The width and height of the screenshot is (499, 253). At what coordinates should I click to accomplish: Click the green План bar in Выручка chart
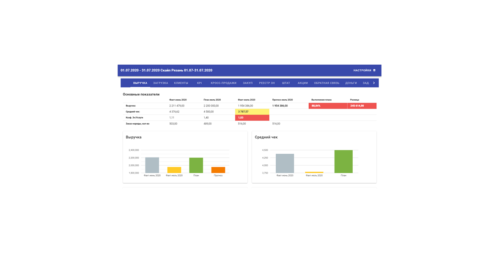(x=196, y=166)
